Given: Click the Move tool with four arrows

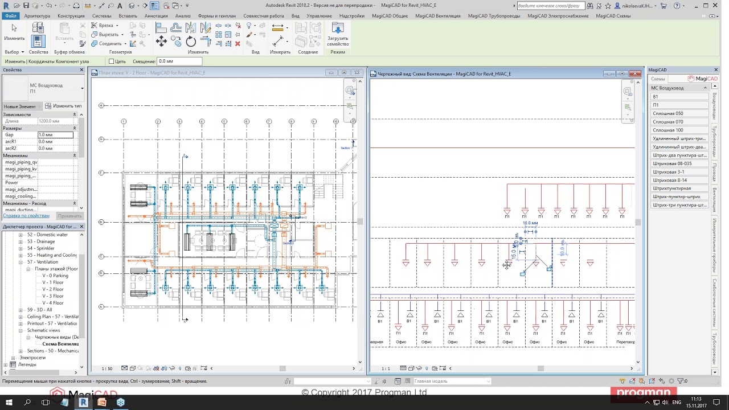Looking at the screenshot, I should (x=161, y=41).
